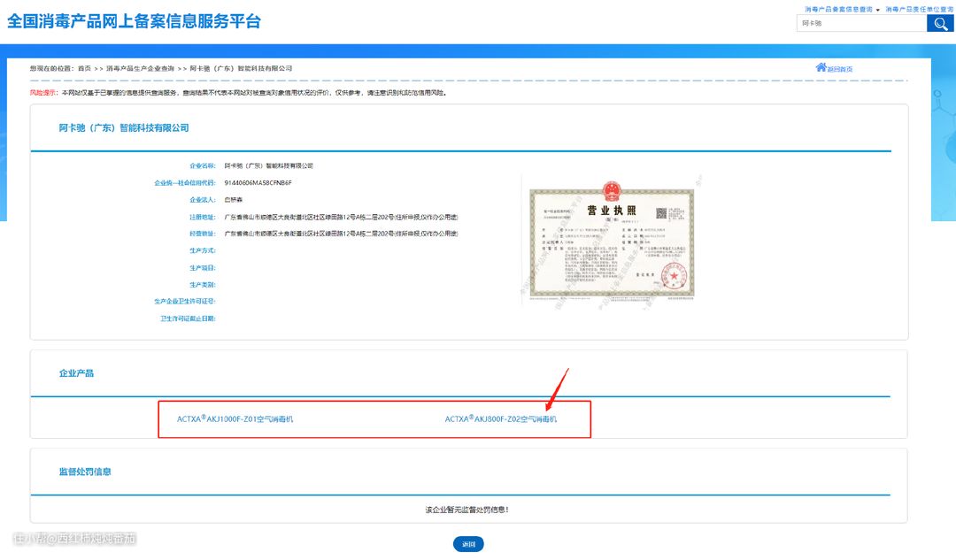Click the 监督处罚信息 section heading
Viewport: 956px width, 560px height.
click(85, 472)
